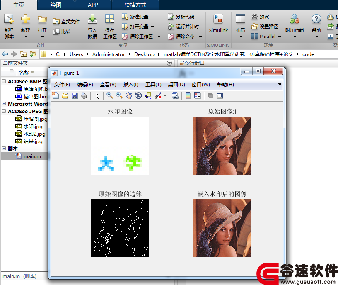This screenshot has width=338, height=285.
Task: Launch Simulink from the toolstrip
Action: [x=218, y=23]
